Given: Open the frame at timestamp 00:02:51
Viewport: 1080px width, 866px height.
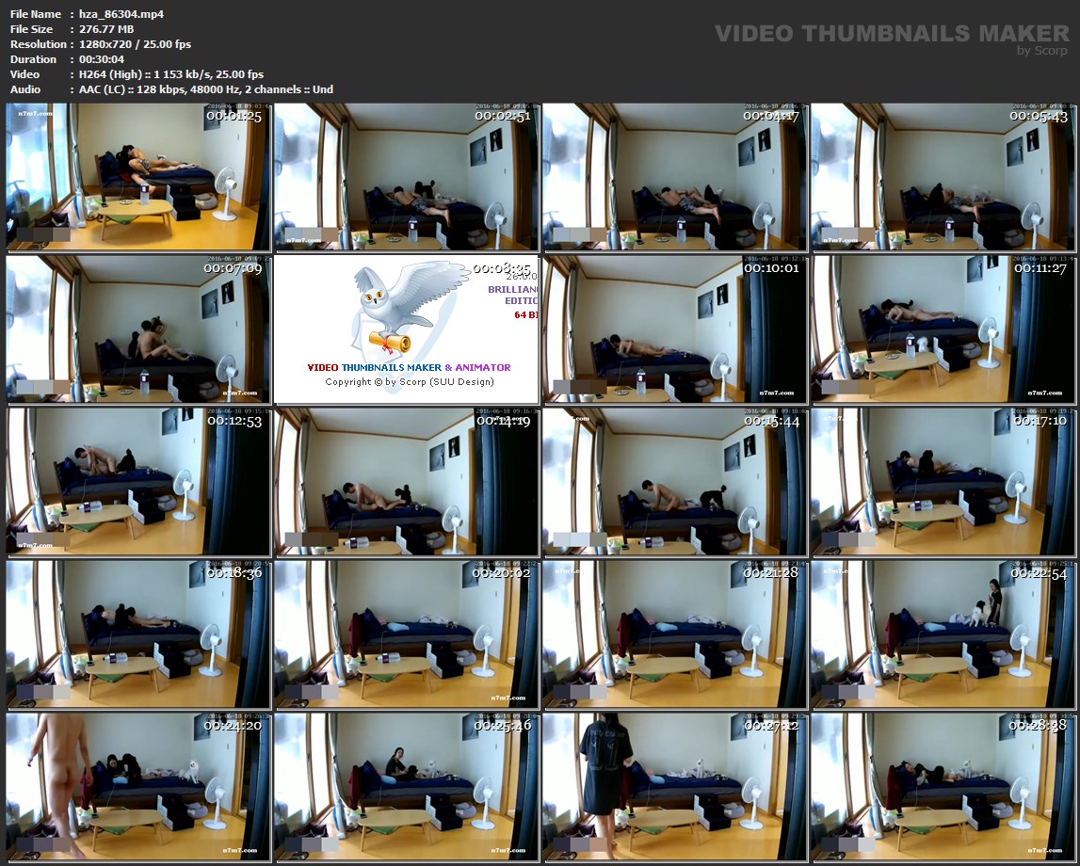Looking at the screenshot, I should click(407, 177).
